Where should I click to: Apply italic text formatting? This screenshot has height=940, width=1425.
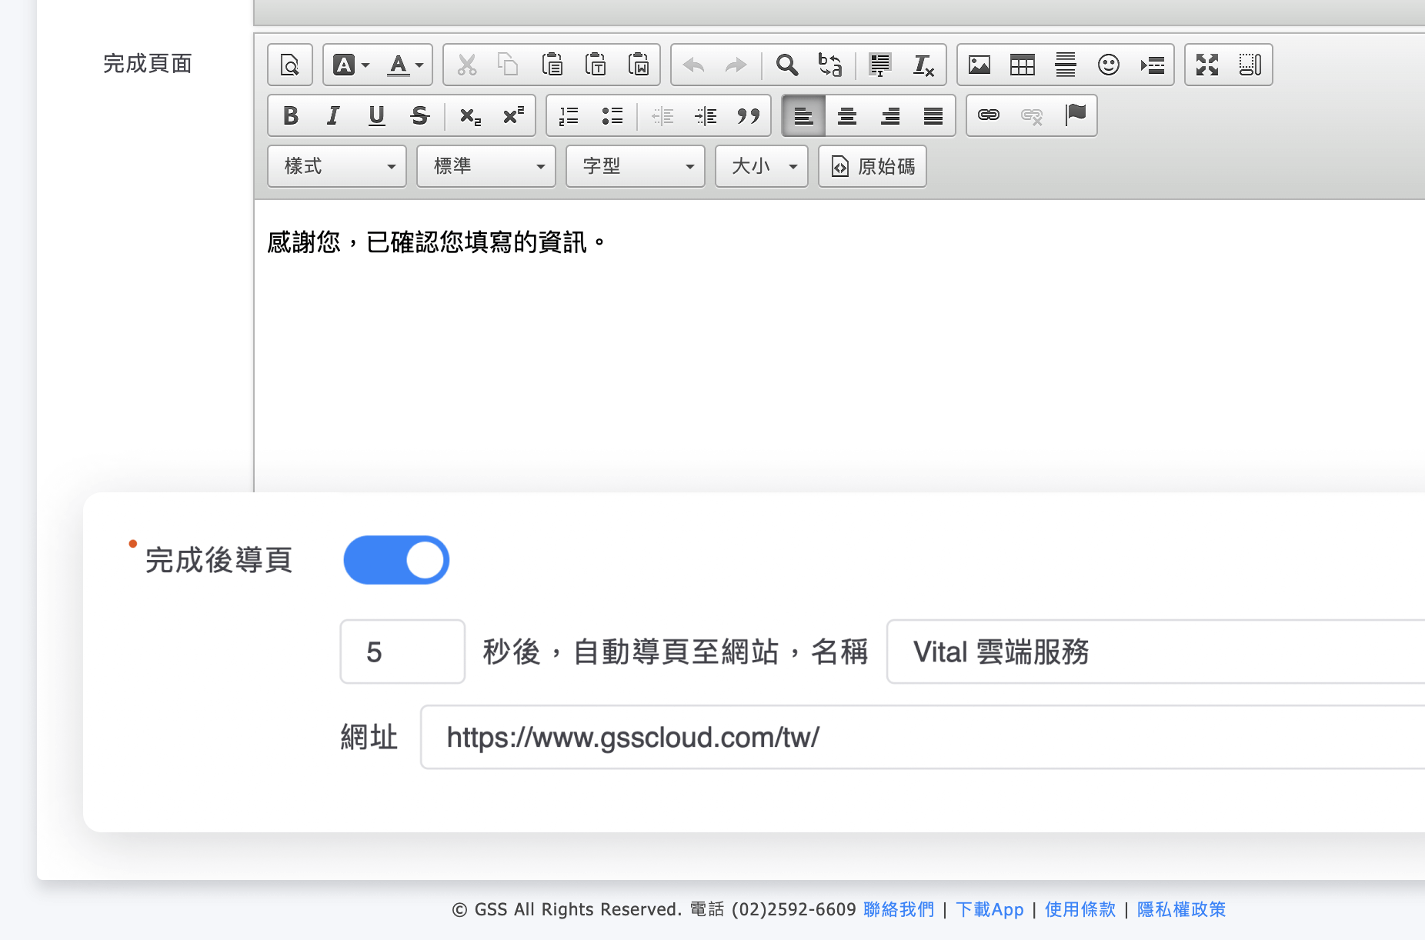(x=333, y=116)
